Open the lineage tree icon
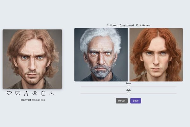 (26, 93)
